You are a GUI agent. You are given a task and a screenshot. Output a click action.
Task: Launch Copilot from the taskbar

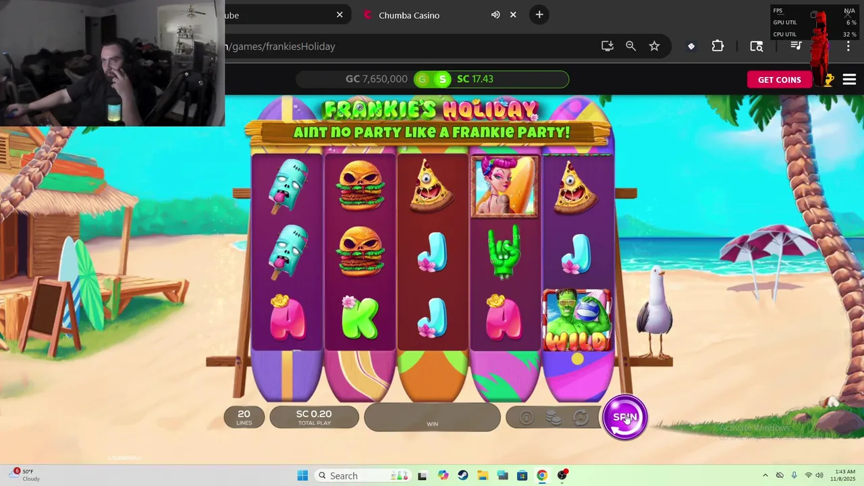443,475
